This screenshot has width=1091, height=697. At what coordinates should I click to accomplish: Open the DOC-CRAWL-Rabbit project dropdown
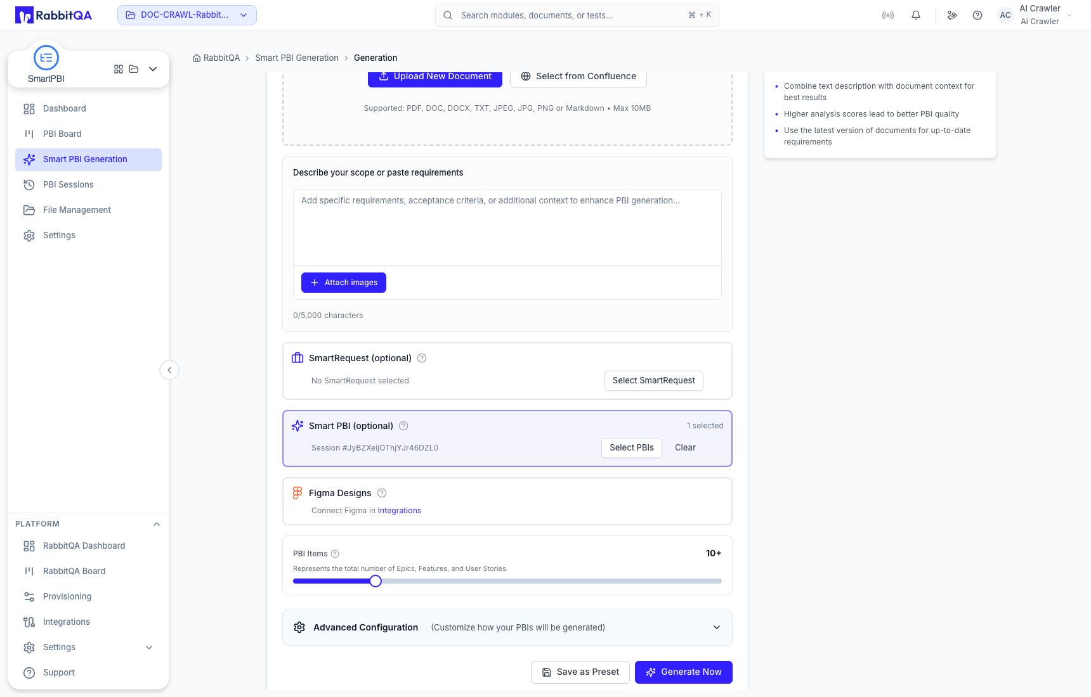coord(187,15)
